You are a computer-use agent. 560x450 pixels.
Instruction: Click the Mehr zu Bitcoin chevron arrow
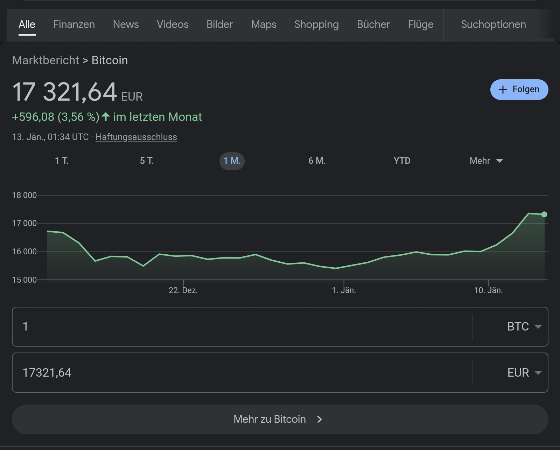pyautogui.click(x=319, y=419)
